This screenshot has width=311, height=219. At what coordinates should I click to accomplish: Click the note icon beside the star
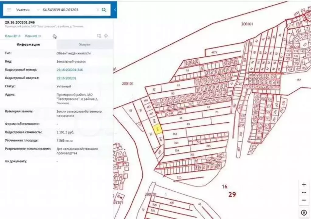coord(99,36)
